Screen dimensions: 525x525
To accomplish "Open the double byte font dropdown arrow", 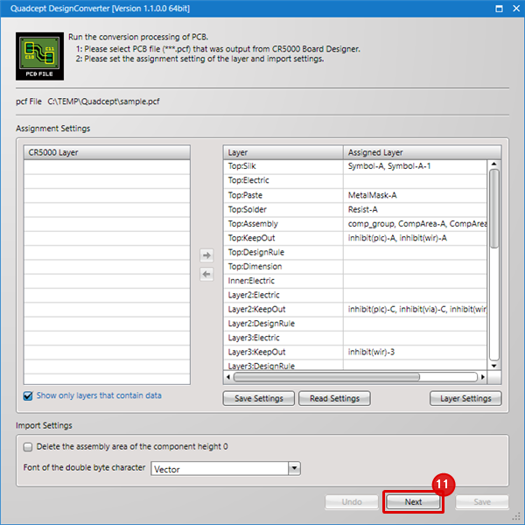I will click(x=294, y=468).
